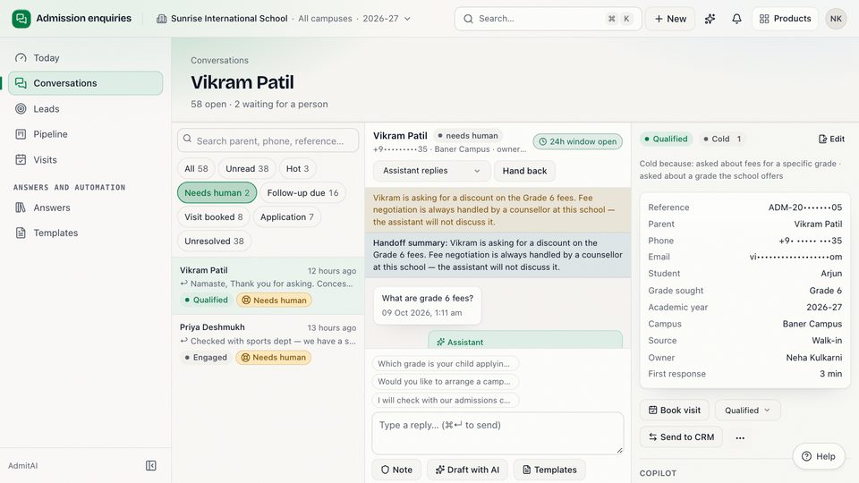This screenshot has width=859, height=483.
Task: Filter by Visit booked 8
Action: 214,216
